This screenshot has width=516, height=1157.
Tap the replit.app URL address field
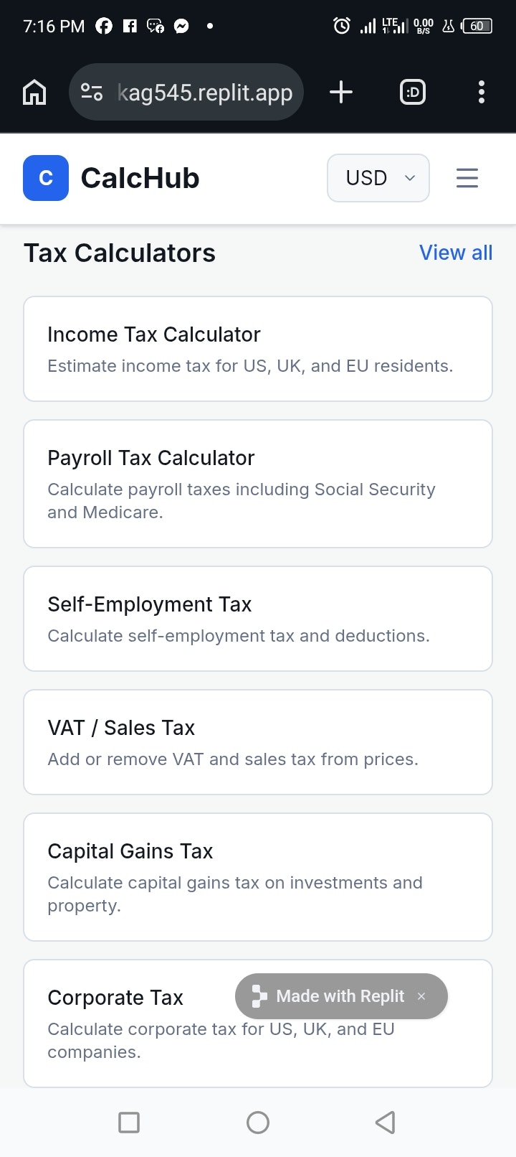205,93
